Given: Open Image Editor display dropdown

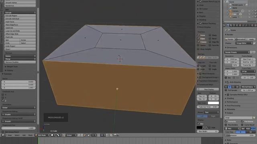Looking at the screenshot, I should (x=244, y=43).
